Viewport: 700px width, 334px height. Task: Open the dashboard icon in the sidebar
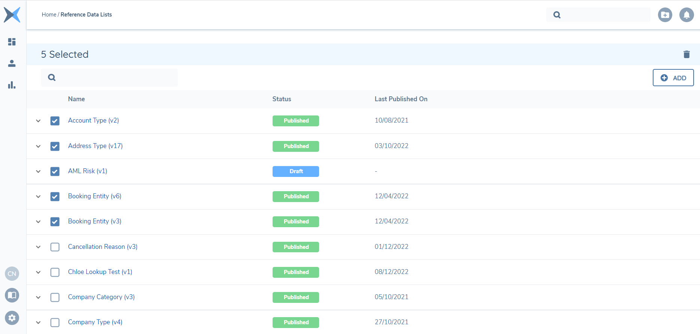[12, 42]
